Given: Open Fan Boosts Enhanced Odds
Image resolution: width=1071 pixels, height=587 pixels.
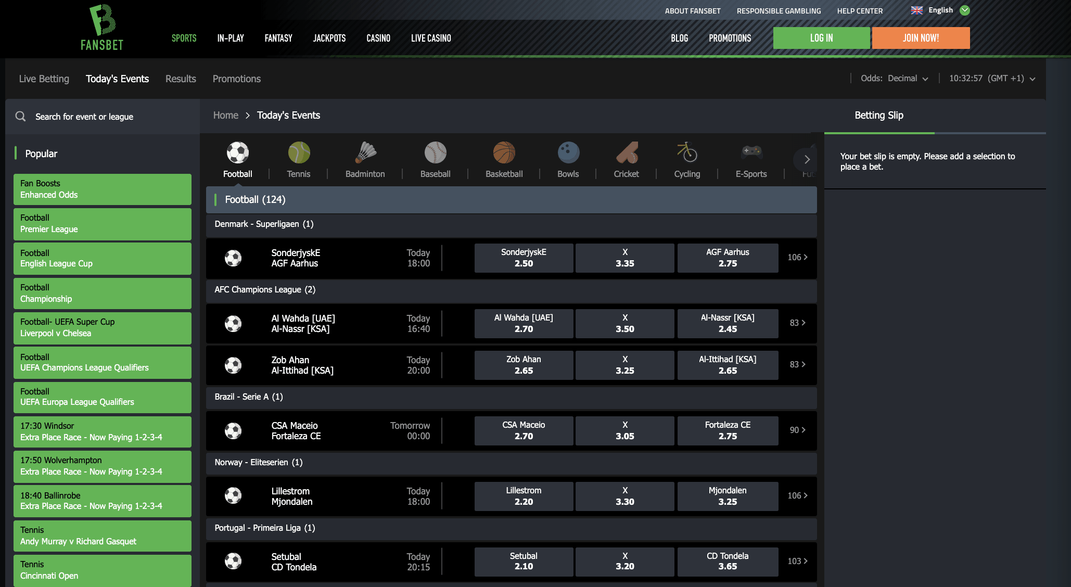Looking at the screenshot, I should pyautogui.click(x=103, y=189).
